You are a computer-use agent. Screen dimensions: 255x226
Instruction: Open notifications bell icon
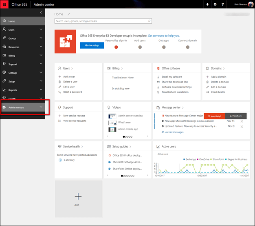(207, 4)
